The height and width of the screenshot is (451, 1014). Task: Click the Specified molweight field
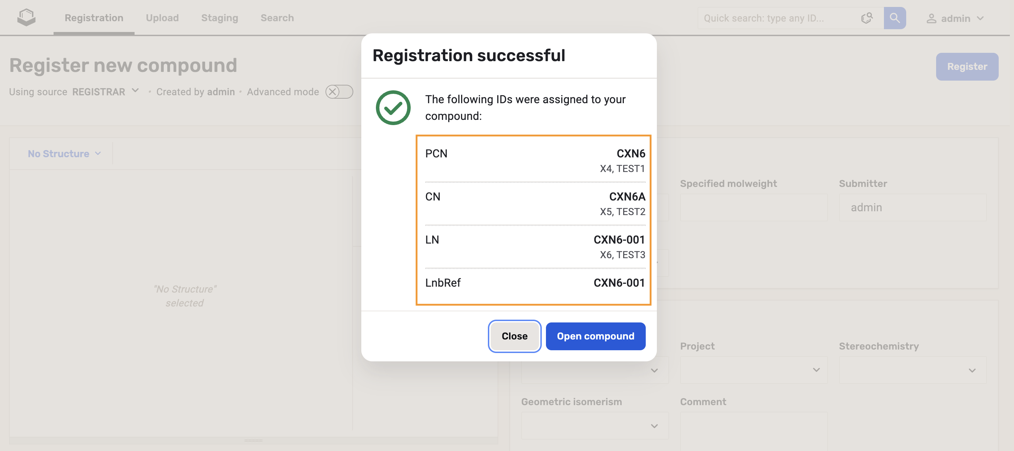(x=753, y=207)
